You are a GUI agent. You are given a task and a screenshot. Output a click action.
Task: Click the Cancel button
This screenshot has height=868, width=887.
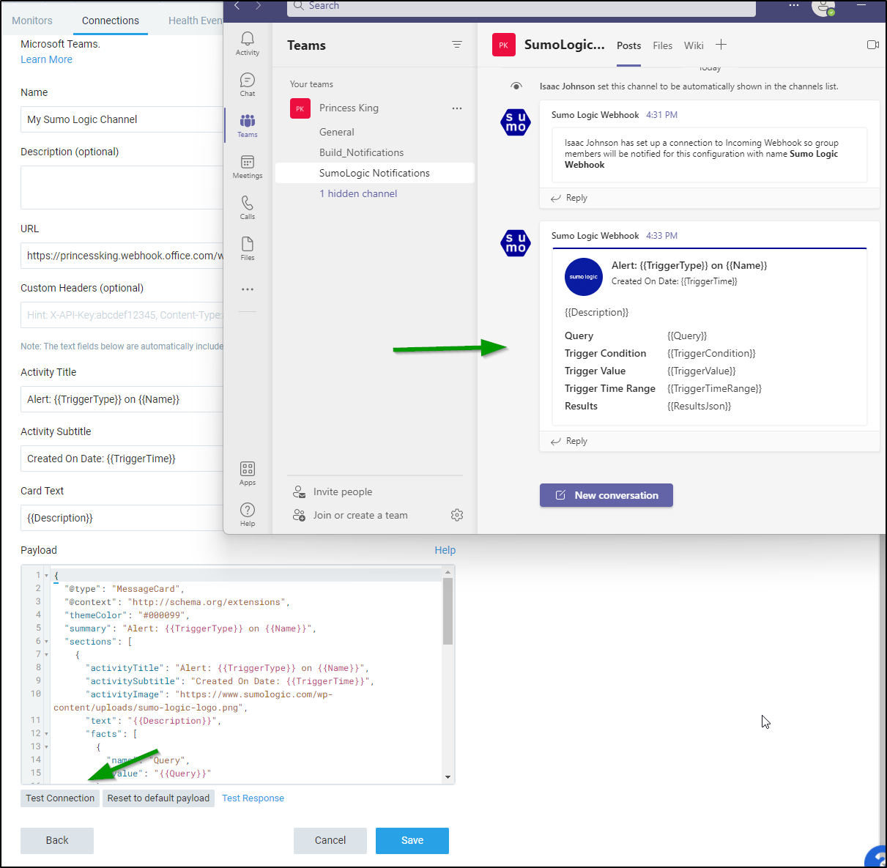tap(330, 841)
